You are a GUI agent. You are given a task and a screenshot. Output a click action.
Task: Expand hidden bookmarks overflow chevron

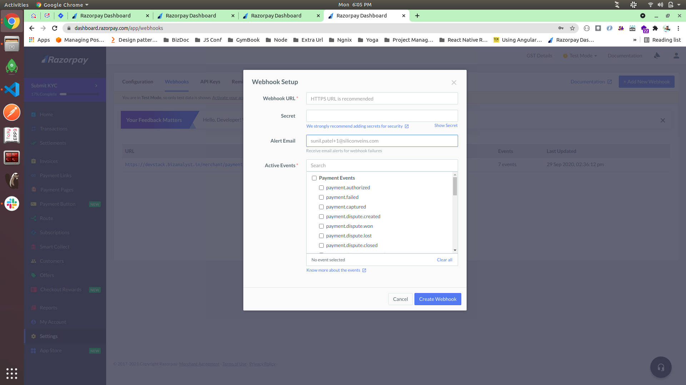coord(635,40)
